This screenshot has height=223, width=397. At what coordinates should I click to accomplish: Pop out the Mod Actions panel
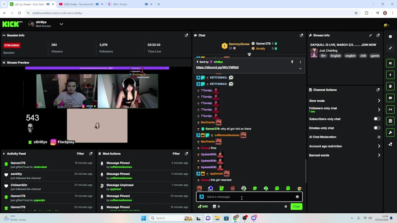click(x=186, y=154)
